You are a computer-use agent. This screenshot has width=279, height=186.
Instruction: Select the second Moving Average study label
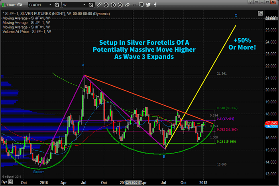point(26,23)
